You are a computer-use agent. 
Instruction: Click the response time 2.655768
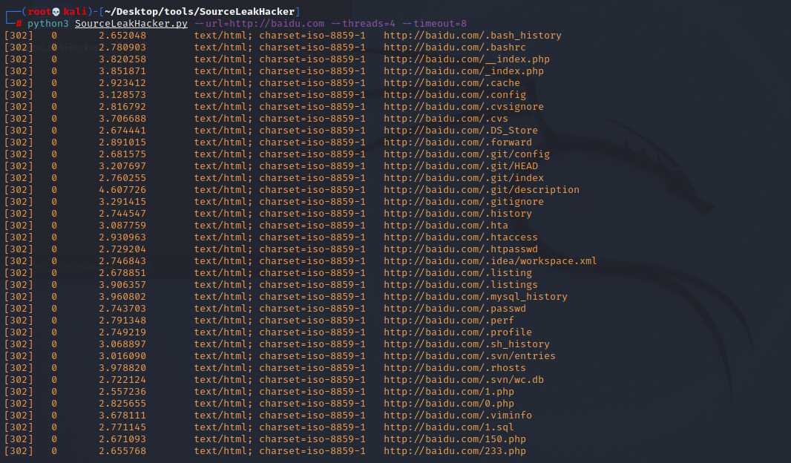click(122, 451)
